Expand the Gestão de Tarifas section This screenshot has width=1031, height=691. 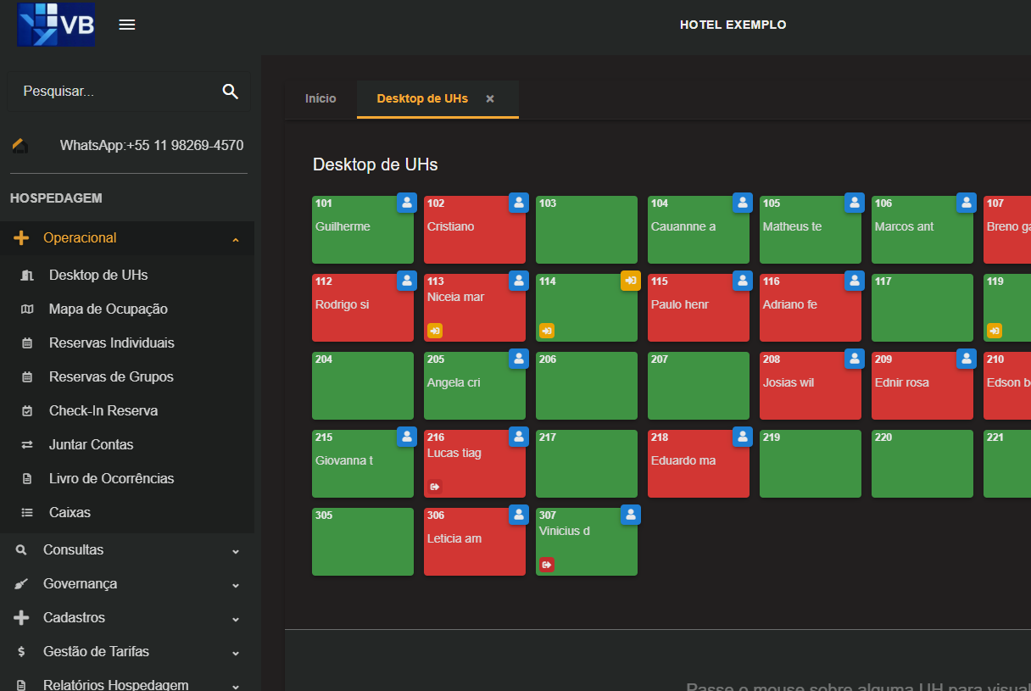tap(127, 652)
